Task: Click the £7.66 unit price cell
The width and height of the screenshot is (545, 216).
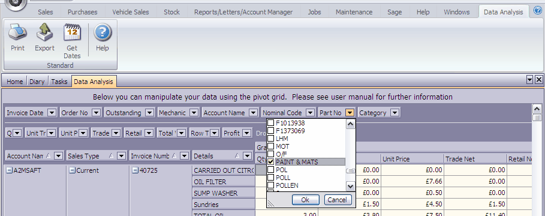Action: (412, 182)
